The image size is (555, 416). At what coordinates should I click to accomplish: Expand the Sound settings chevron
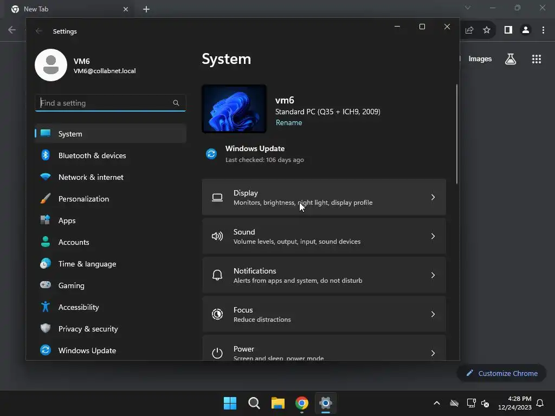pyautogui.click(x=433, y=236)
